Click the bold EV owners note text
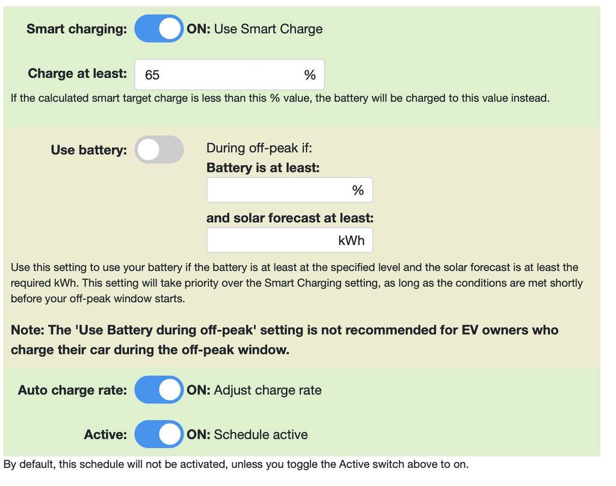This screenshot has height=486, width=616. (x=284, y=339)
